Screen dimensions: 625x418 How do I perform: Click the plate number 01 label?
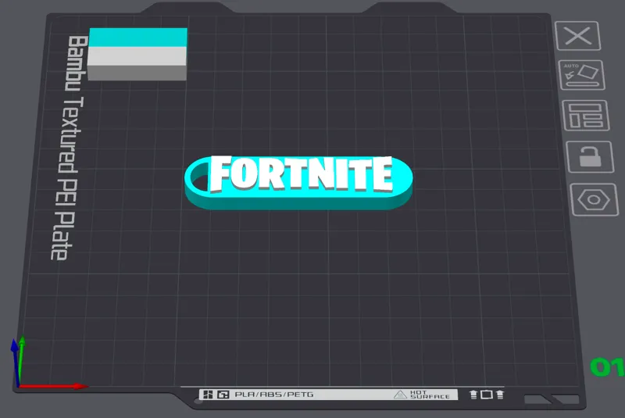607,366
